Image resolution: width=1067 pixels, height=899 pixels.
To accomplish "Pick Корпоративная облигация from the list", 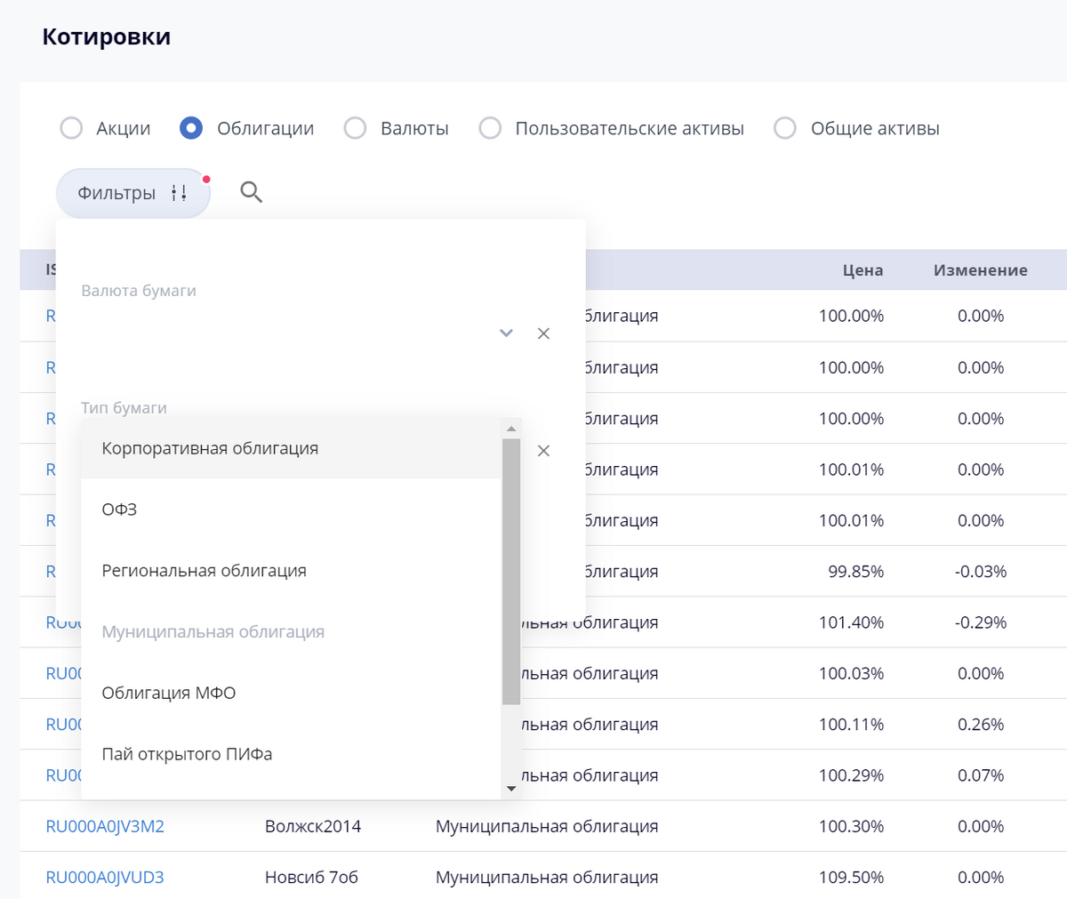I will click(210, 448).
